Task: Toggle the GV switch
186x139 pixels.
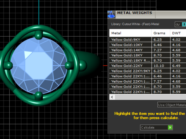Action: (181, 24)
